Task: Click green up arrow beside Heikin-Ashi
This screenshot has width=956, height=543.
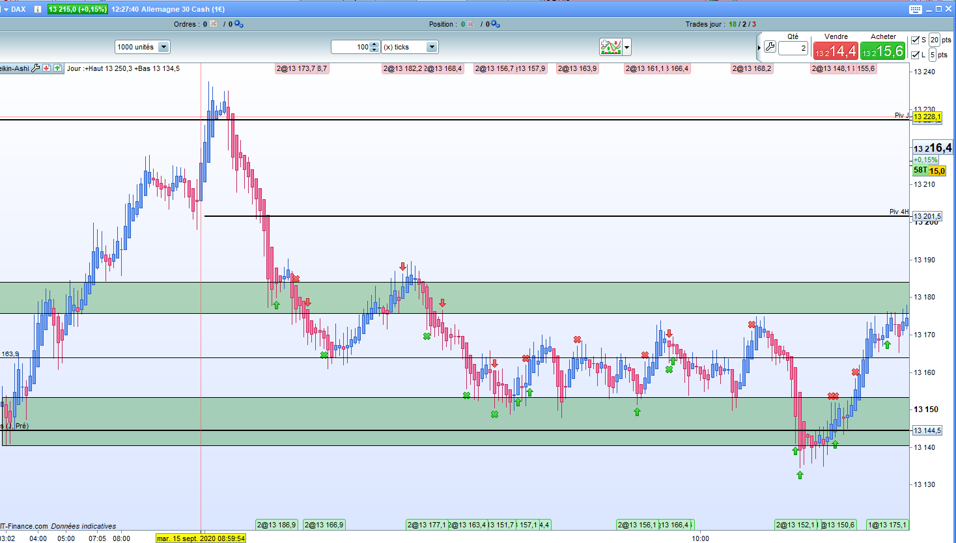Action: click(57, 68)
